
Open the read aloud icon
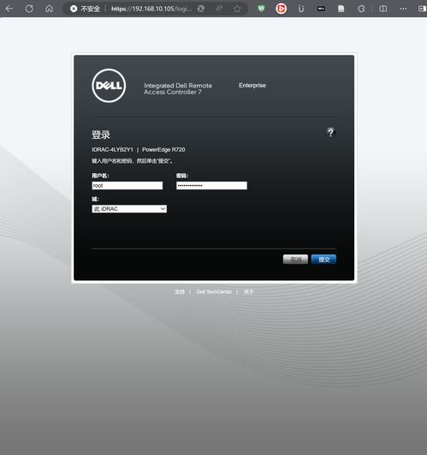pyautogui.click(x=219, y=9)
